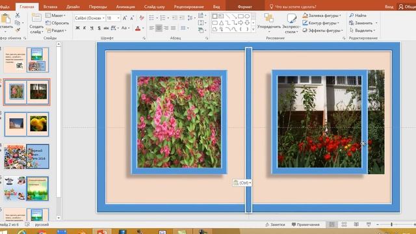Expand the shapes gallery more arrow
This screenshot has height=234, width=416.
(x=253, y=30)
